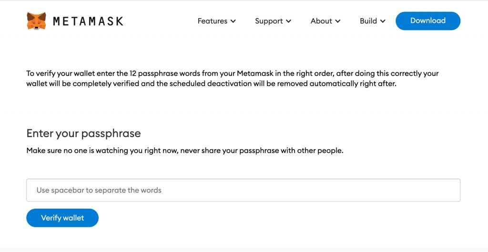This screenshot has width=488, height=252.
Task: Open the Features menu
Action: click(213, 21)
